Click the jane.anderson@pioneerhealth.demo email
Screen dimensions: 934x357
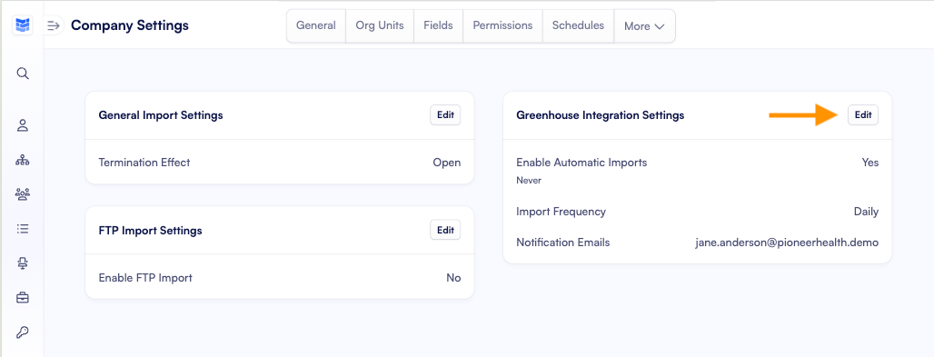tap(787, 243)
